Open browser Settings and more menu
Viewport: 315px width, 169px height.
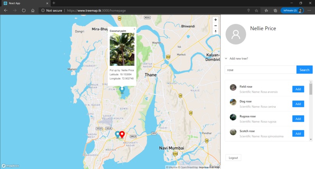[x=309, y=11]
